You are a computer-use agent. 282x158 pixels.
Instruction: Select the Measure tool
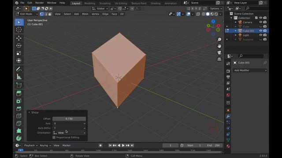coord(19,77)
